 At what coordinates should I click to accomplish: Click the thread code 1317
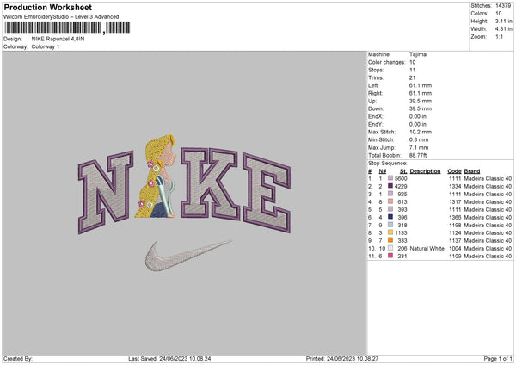tap(455, 201)
